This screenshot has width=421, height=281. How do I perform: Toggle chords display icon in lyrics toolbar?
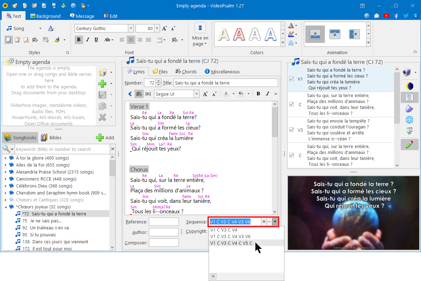click(139, 94)
